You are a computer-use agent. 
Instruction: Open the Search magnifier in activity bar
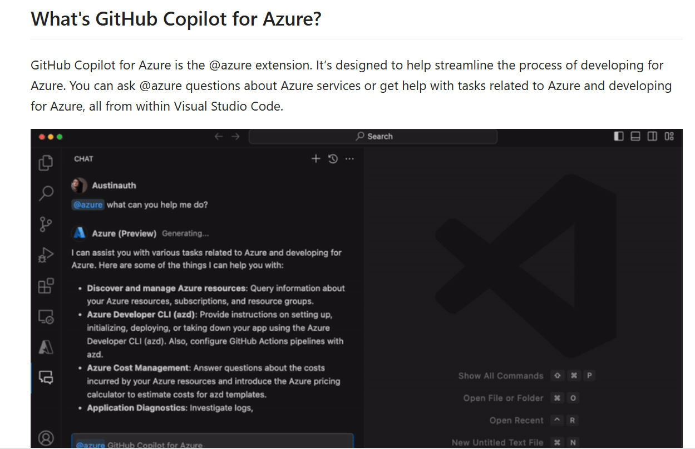[x=46, y=193]
